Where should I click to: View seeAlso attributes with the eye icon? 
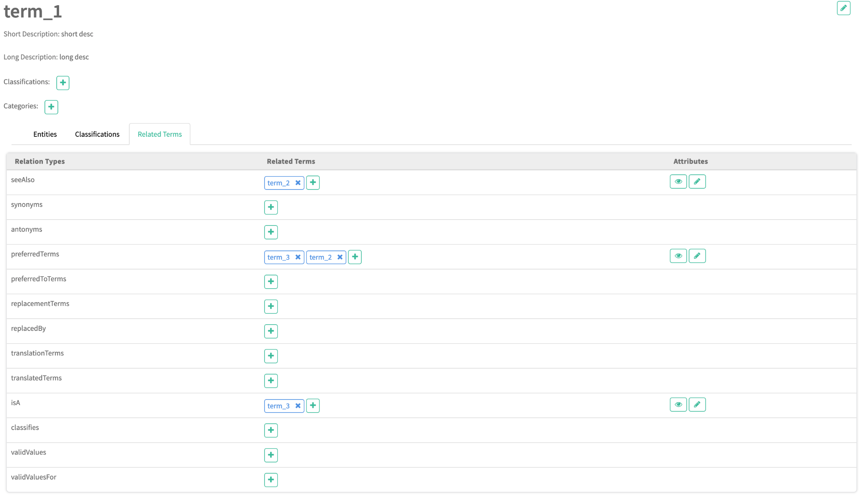click(x=678, y=182)
